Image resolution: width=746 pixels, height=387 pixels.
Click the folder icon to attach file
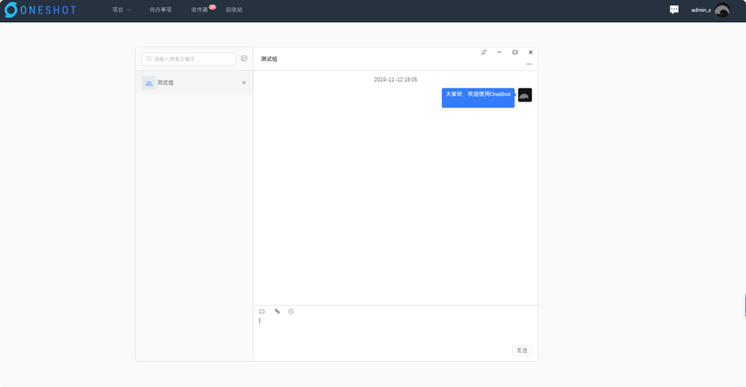262,312
